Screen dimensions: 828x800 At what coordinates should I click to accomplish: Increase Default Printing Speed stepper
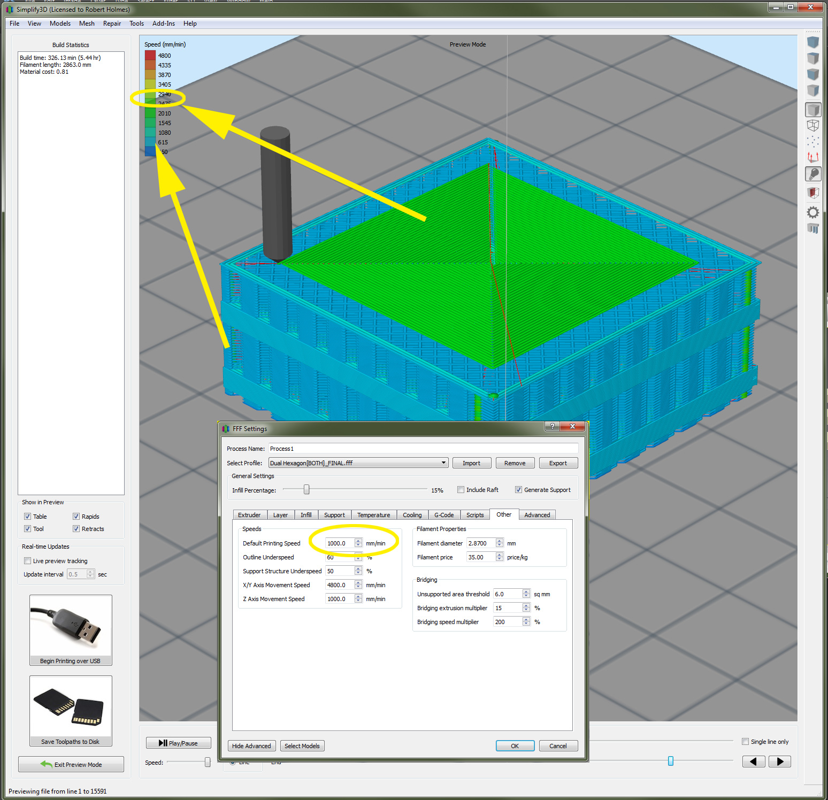[x=358, y=541]
